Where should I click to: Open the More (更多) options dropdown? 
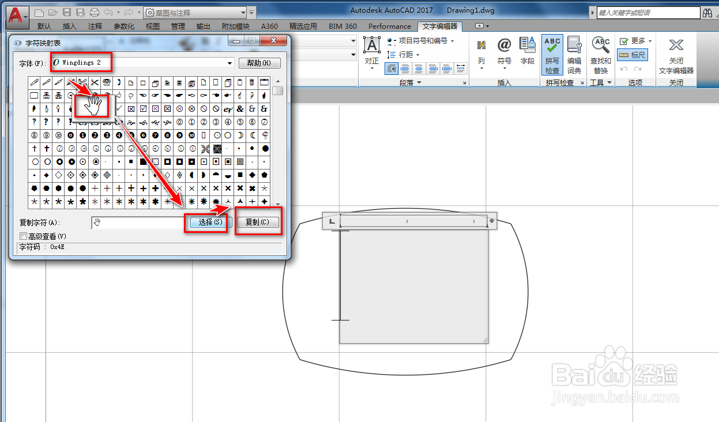pyautogui.click(x=636, y=41)
